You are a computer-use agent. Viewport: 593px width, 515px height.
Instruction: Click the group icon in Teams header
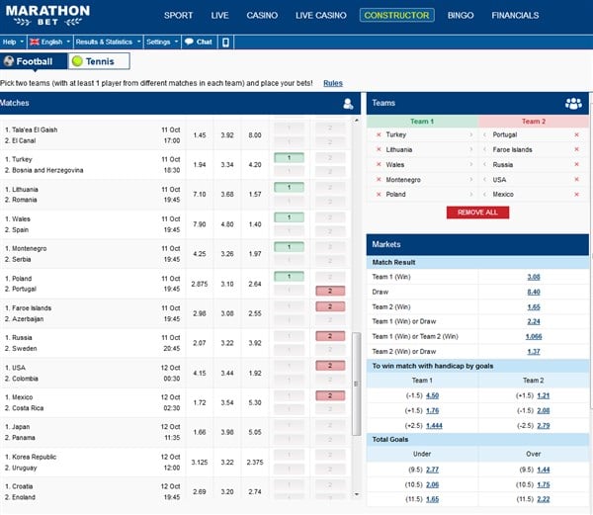(x=573, y=103)
